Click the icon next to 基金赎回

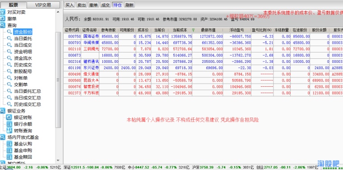[9, 157]
